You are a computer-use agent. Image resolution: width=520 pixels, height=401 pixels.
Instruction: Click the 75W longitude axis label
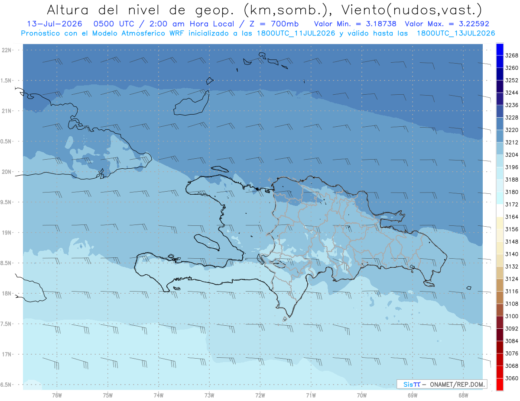click(107, 395)
